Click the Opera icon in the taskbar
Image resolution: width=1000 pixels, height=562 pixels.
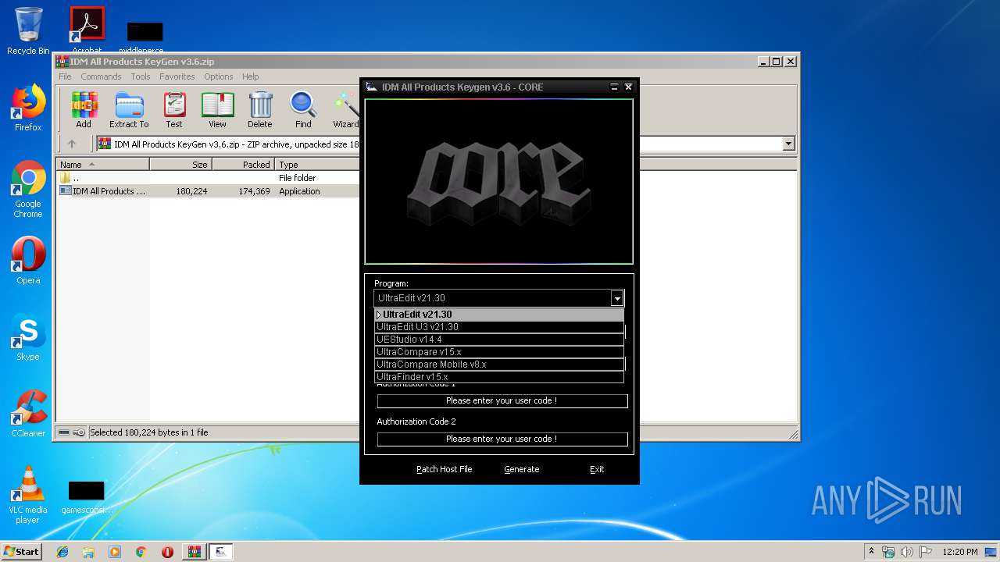[167, 552]
